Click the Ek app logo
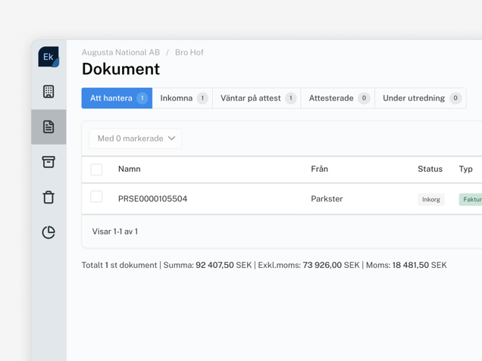Viewport: 482px width, 361px height. 49,57
